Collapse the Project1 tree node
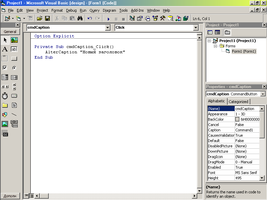The height and width of the screenshot is (200, 267). tap(209, 41)
